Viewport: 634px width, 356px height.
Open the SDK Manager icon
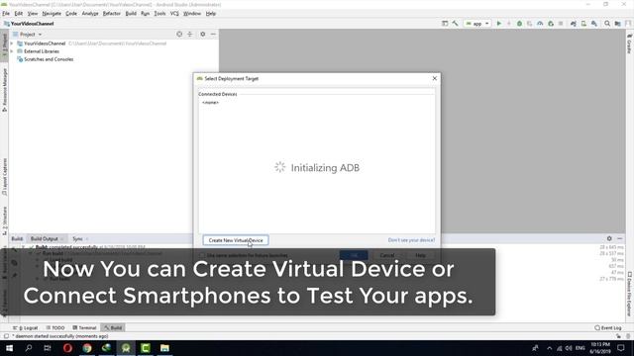594,24
